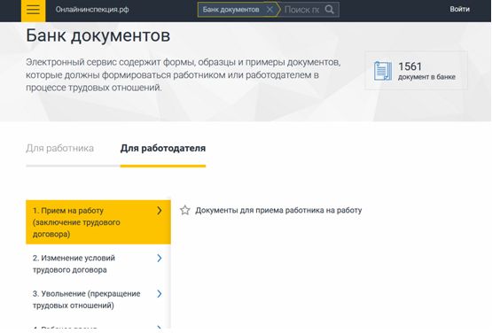Expand chevron of Прием на работу
Viewport: 492px width, 333px height.
160,211
